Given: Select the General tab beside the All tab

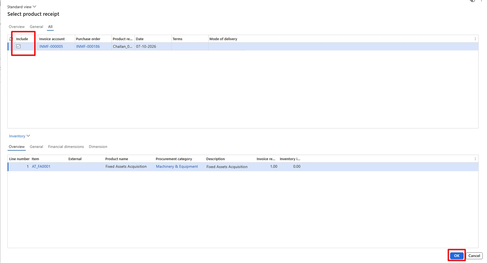Looking at the screenshot, I should coord(36,27).
